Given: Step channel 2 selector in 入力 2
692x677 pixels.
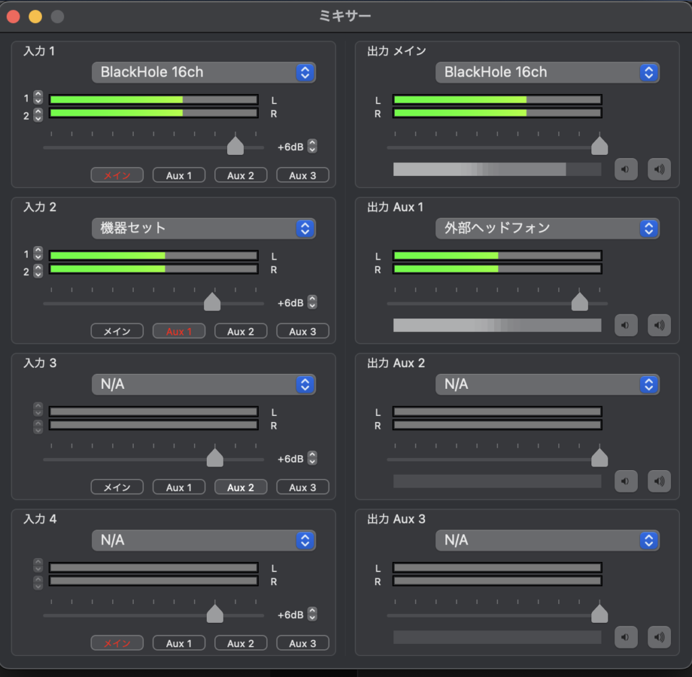Looking at the screenshot, I should [x=39, y=271].
